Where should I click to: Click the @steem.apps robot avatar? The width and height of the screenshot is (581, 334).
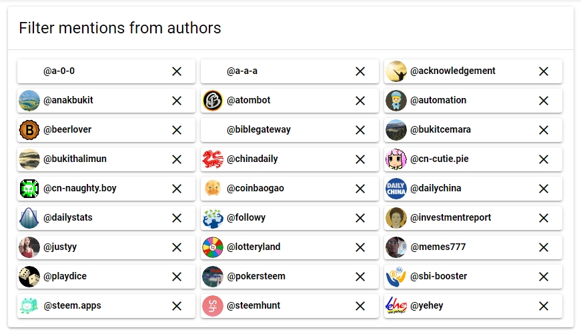tap(29, 306)
